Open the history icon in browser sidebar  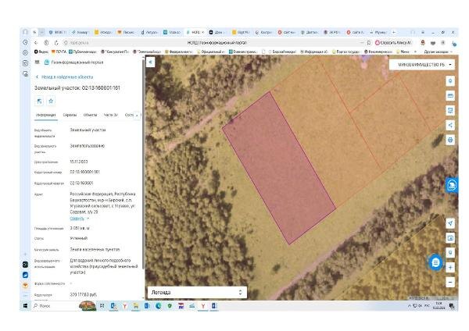pyautogui.click(x=26, y=42)
